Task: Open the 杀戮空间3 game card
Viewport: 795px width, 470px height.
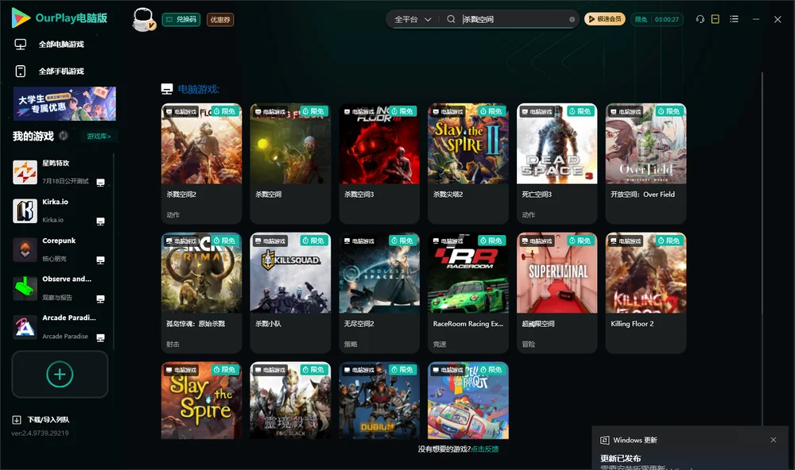Action: coord(379,163)
